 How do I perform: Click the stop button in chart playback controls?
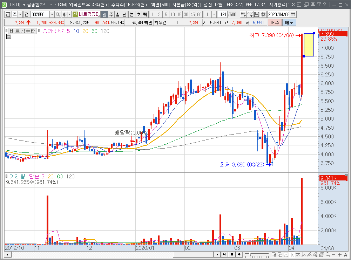coord(232,254)
